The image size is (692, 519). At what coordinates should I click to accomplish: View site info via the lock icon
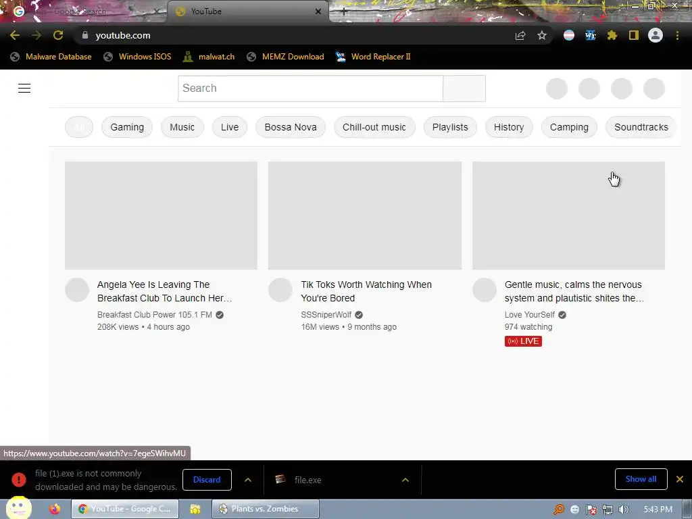point(85,35)
